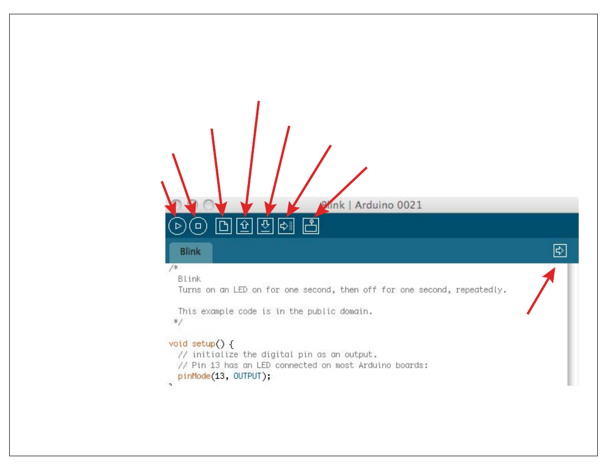Select the Blink sketch tab

click(x=190, y=252)
